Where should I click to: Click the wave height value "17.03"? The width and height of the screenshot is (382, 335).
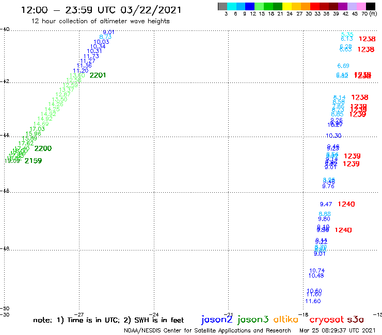pyautogui.click(x=37, y=129)
